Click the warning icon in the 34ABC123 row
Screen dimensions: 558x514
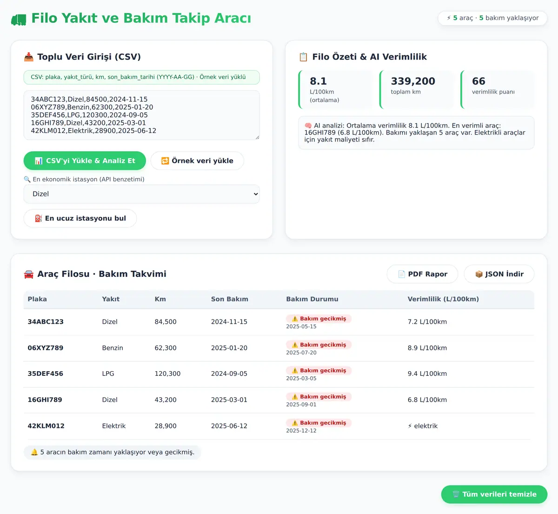pos(295,319)
